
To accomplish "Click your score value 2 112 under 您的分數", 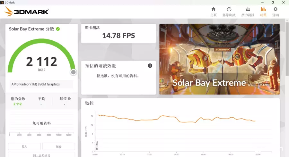I will tap(17, 104).
